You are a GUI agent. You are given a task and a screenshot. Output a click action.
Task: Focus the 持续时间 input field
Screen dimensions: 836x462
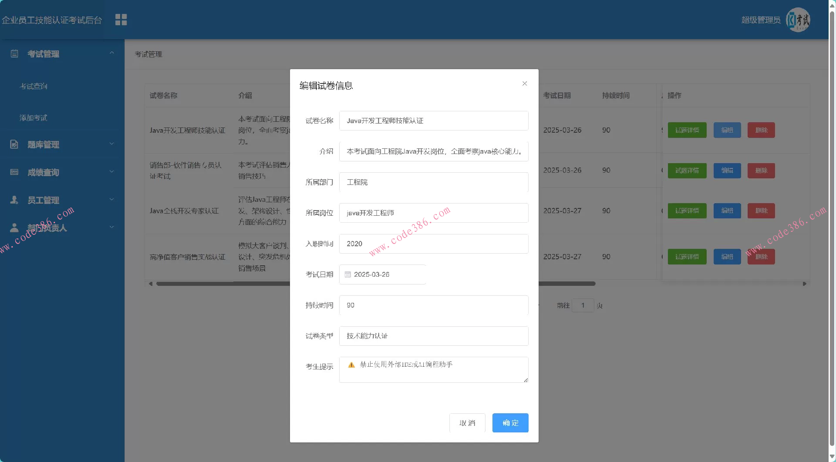(434, 305)
